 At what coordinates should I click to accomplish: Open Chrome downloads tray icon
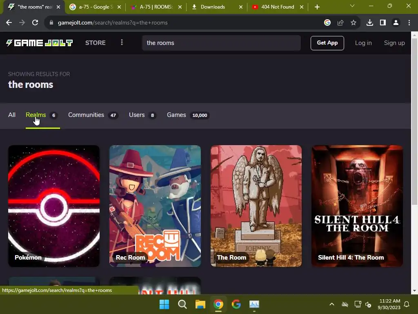370,23
